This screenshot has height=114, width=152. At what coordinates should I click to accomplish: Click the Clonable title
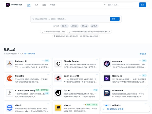point(20,76)
